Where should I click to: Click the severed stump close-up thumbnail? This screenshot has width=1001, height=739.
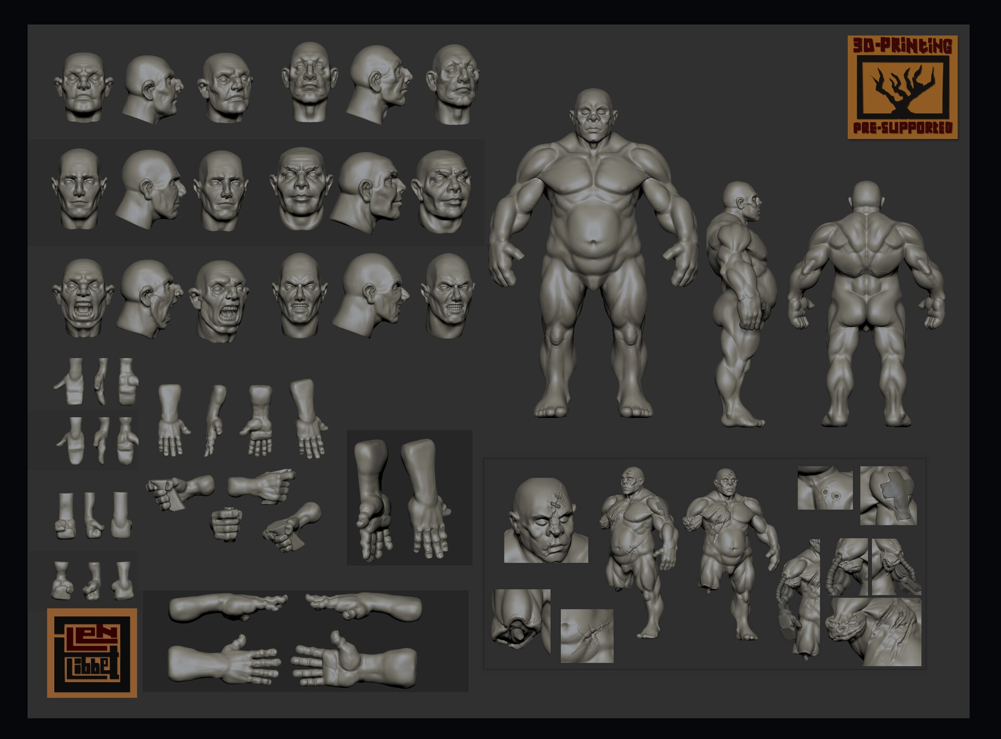[x=520, y=621]
